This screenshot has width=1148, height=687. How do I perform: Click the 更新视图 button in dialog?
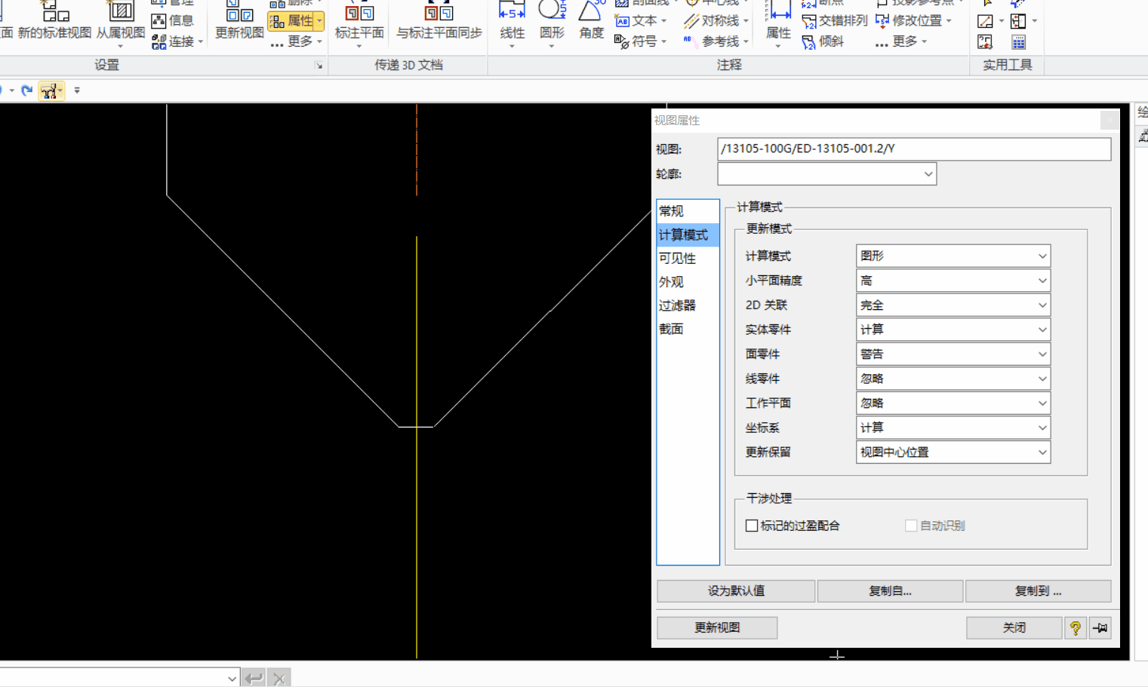(717, 627)
